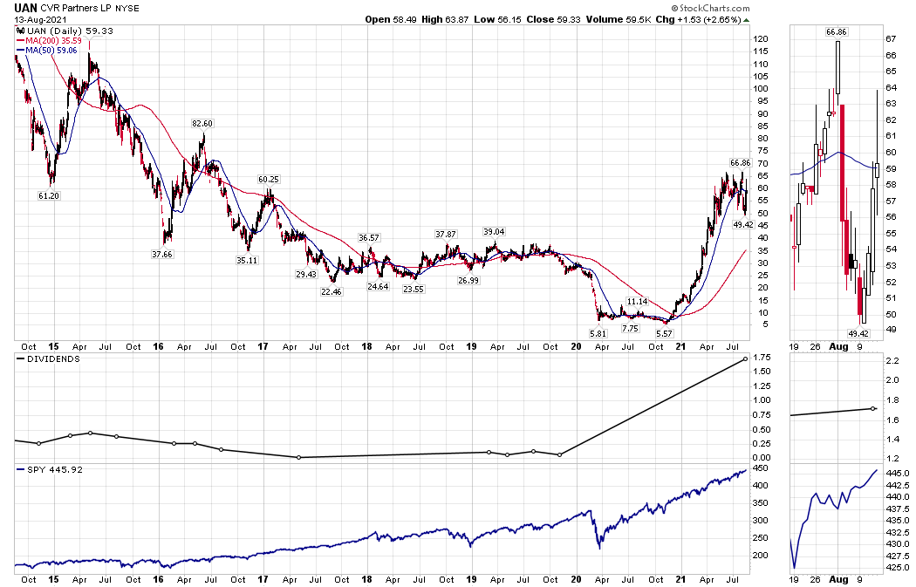The image size is (916, 587).
Task: Click the 26.99 low price label
Action: [468, 280]
